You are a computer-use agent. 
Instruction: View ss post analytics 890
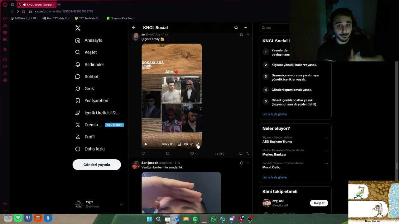pos(219,153)
